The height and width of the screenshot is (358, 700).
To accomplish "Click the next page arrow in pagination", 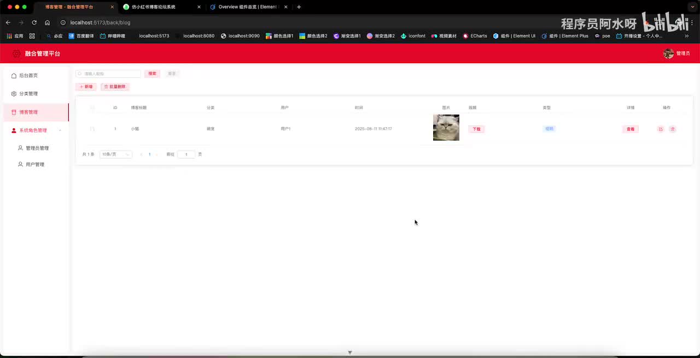I will pyautogui.click(x=157, y=154).
